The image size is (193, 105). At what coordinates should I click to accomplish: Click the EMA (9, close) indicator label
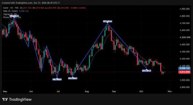pyautogui.click(x=10, y=11)
